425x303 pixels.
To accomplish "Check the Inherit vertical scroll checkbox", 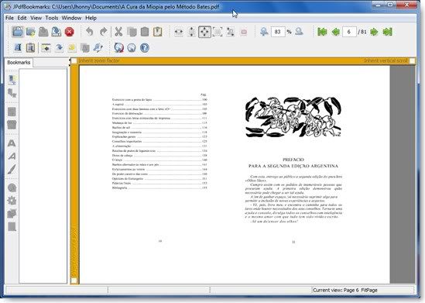I will point(412,60).
